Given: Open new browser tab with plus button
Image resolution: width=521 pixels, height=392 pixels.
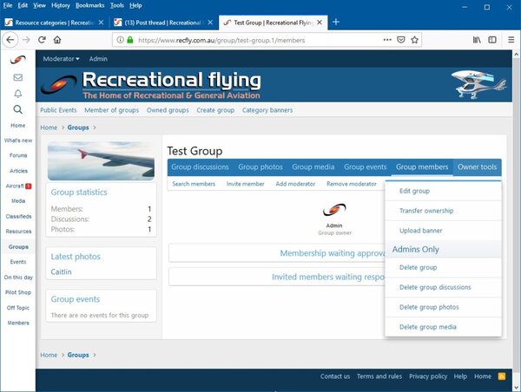Looking at the screenshot, I should click(x=336, y=22).
